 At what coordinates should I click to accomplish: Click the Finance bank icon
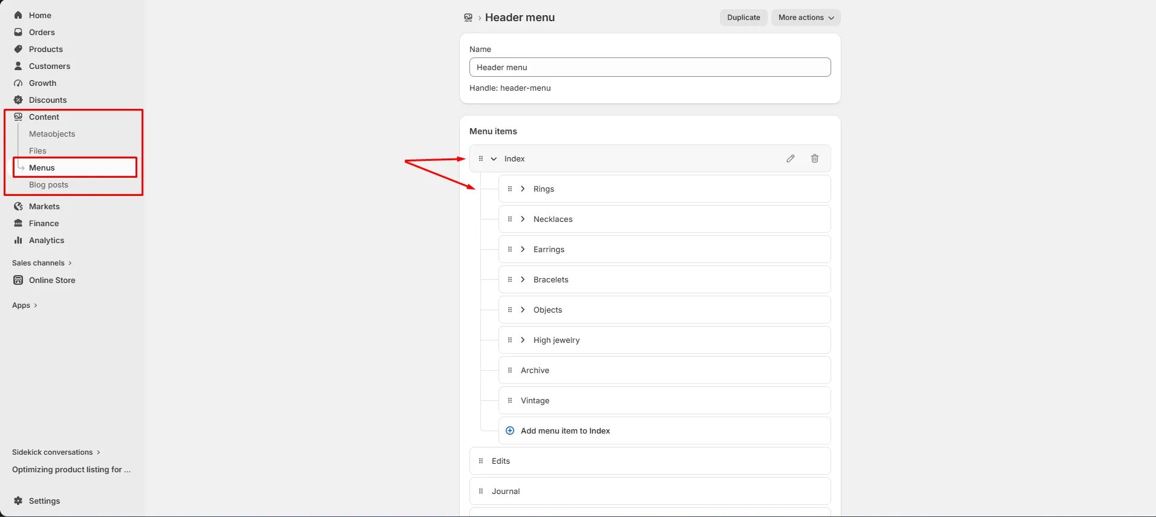coord(18,223)
